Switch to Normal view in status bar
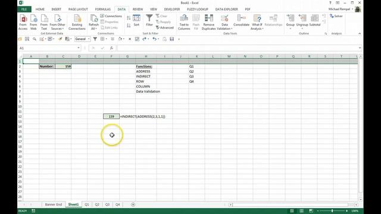 pos(292,211)
